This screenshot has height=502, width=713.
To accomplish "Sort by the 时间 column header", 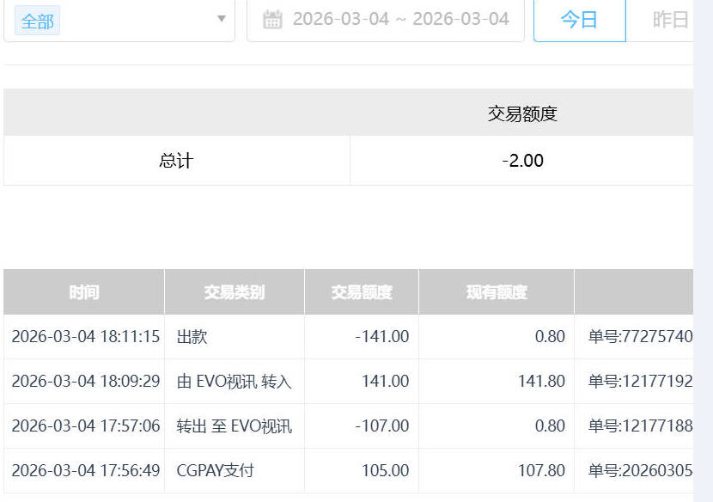I will 84,292.
